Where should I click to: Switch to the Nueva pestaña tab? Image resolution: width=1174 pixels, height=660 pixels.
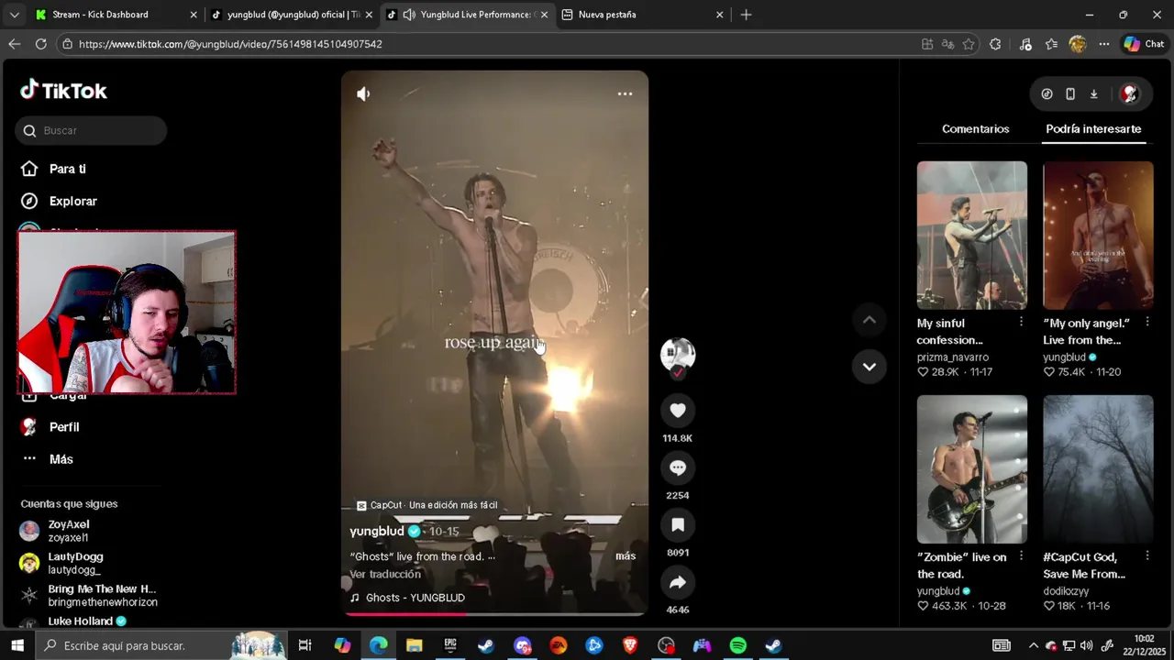pos(642,15)
